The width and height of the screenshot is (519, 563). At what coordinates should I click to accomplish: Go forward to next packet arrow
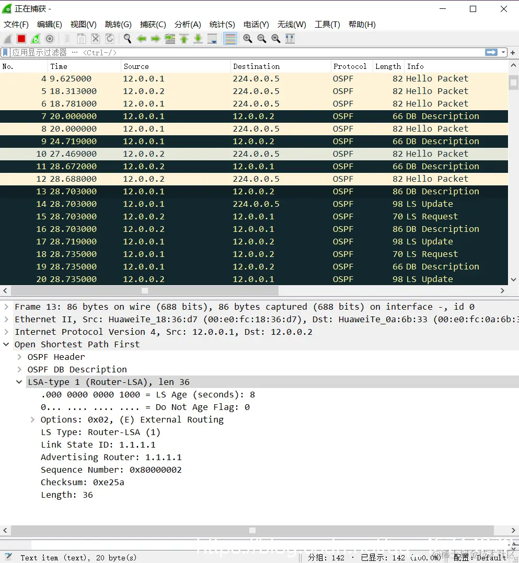[x=156, y=39]
